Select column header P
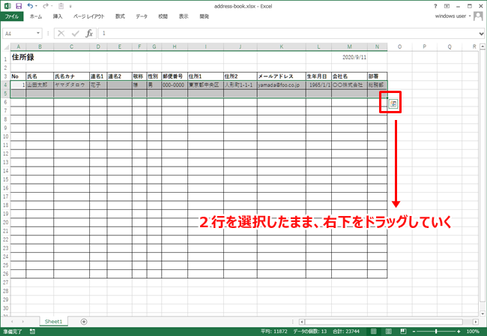The width and height of the screenshot is (487, 336). coord(425,47)
